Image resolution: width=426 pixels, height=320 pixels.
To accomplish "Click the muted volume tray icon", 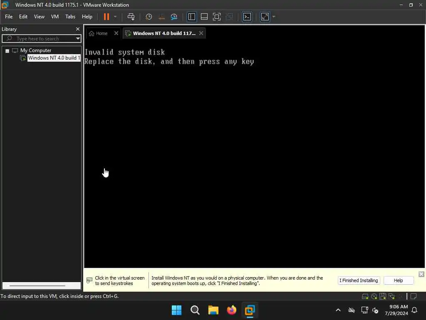I will [x=375, y=310].
